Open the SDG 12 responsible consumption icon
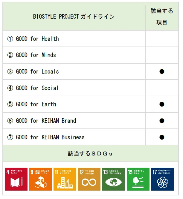The height and width of the screenshot is (199, 183). [89, 179]
